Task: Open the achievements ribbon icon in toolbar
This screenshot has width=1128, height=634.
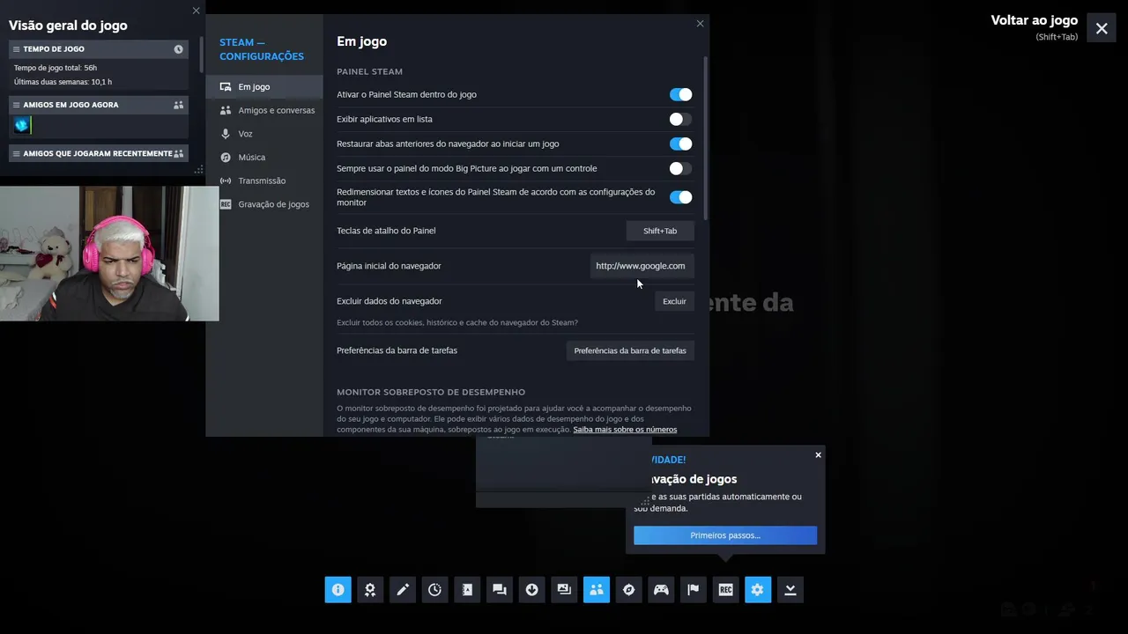Action: pos(370,590)
